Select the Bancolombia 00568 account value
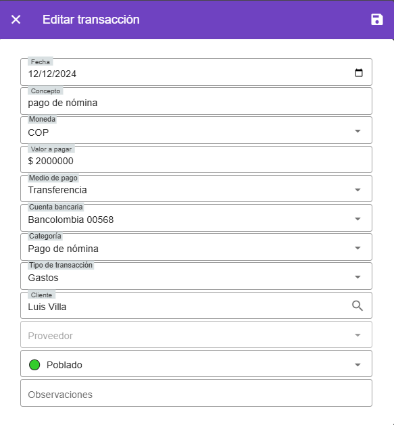Screen dimensions: 394x425 click(71, 220)
